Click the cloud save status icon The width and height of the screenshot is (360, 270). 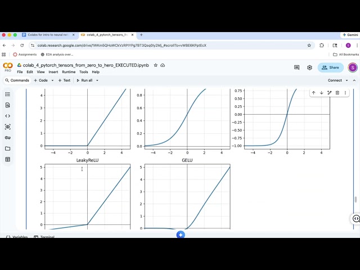(x=163, y=65)
